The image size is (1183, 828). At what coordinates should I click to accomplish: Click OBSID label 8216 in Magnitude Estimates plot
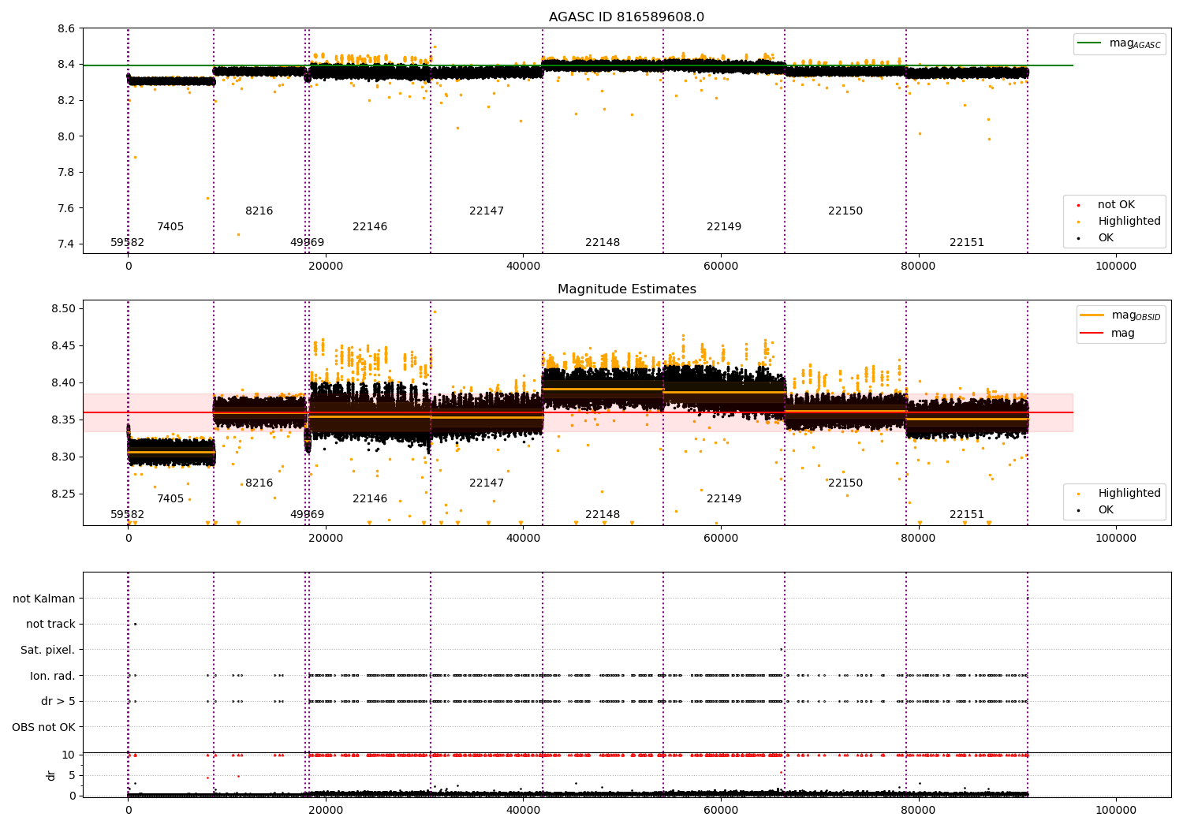[x=259, y=483]
